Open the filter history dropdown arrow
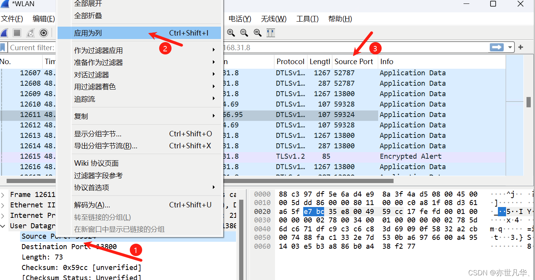The image size is (535, 280). click(x=510, y=48)
